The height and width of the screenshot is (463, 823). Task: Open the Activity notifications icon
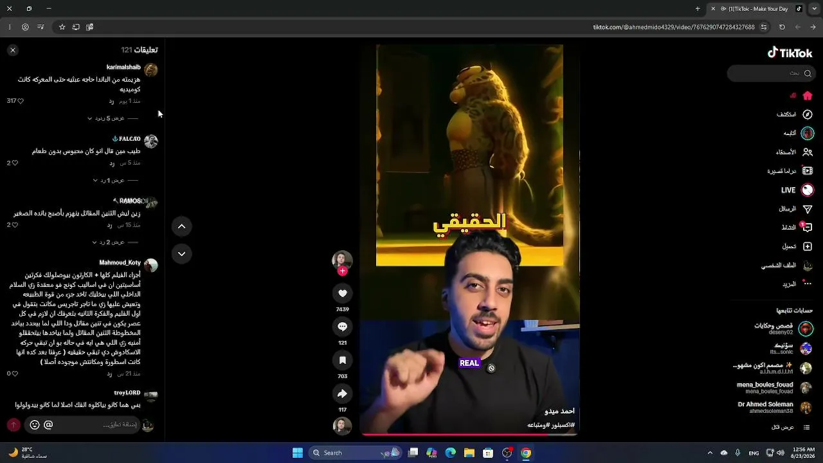point(808,228)
